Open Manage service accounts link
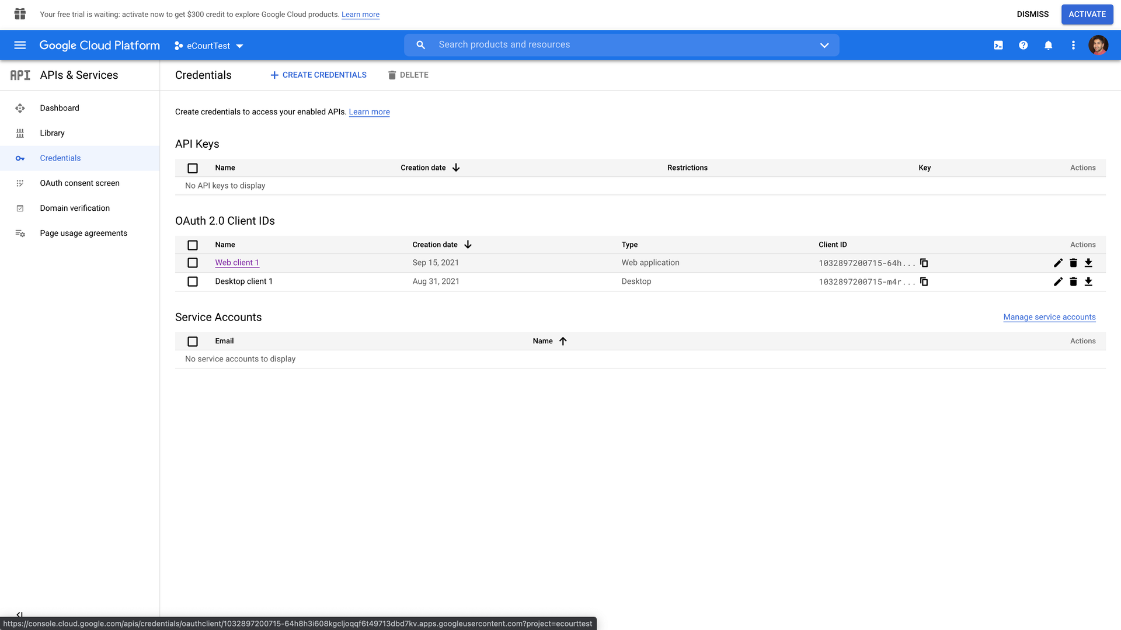1121x630 pixels. (x=1049, y=317)
